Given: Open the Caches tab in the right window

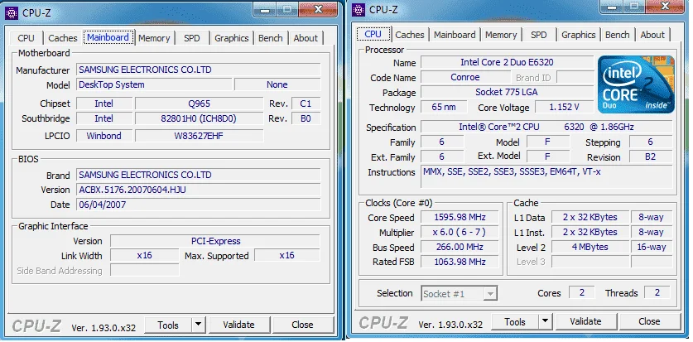Looking at the screenshot, I should [x=410, y=35].
